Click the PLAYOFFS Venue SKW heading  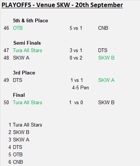point(62,5)
